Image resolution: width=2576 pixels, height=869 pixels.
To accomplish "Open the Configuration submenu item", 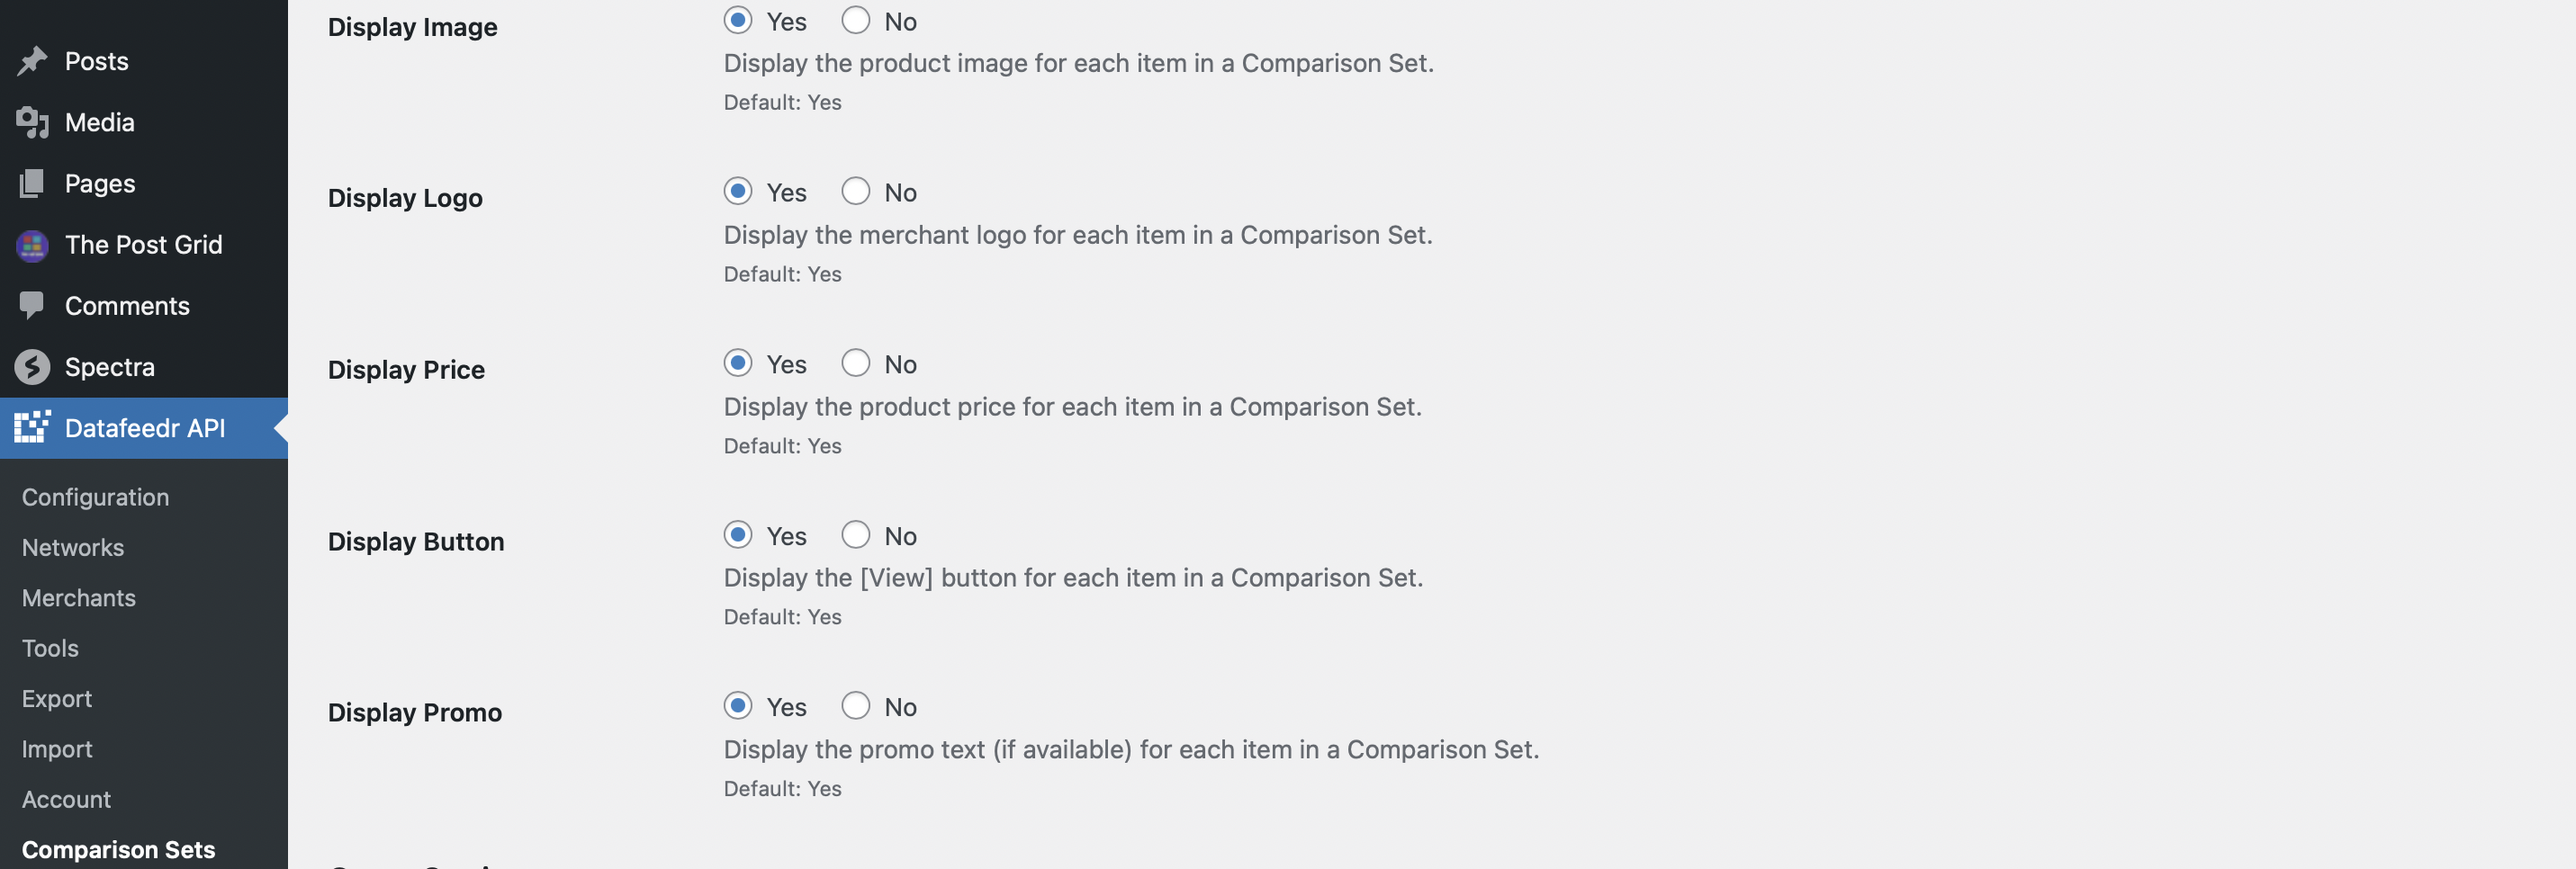I will pyautogui.click(x=95, y=497).
